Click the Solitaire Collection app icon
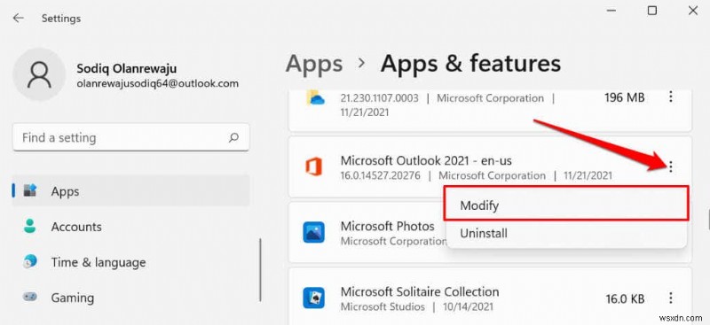 pos(313,298)
